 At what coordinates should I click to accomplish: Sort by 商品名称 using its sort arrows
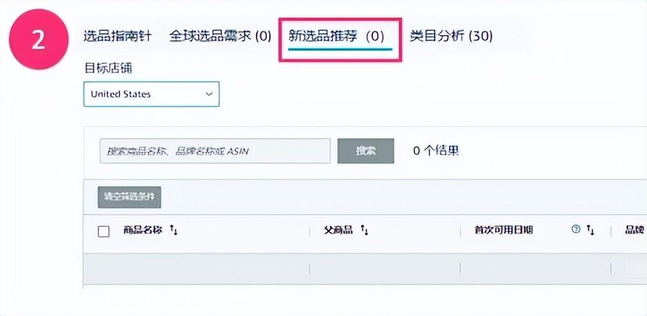point(174,231)
